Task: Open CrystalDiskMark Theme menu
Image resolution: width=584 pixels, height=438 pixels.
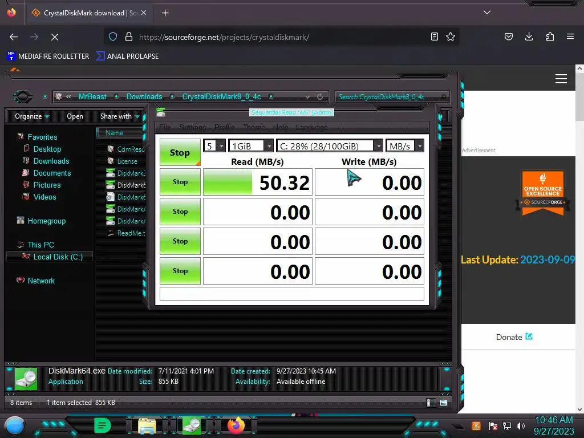Action: click(x=254, y=127)
